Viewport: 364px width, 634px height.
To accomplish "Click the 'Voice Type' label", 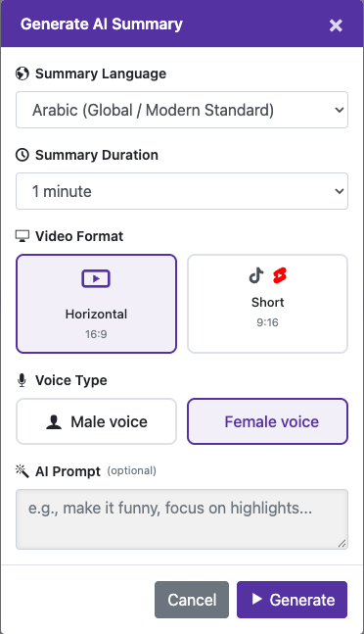I will click(x=71, y=380).
